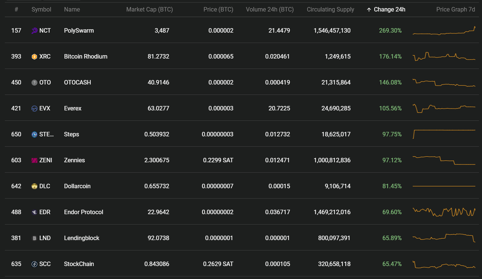The height and width of the screenshot is (279, 482).
Task: Open the Endor Protocol 7d price graph
Action: [444, 212]
